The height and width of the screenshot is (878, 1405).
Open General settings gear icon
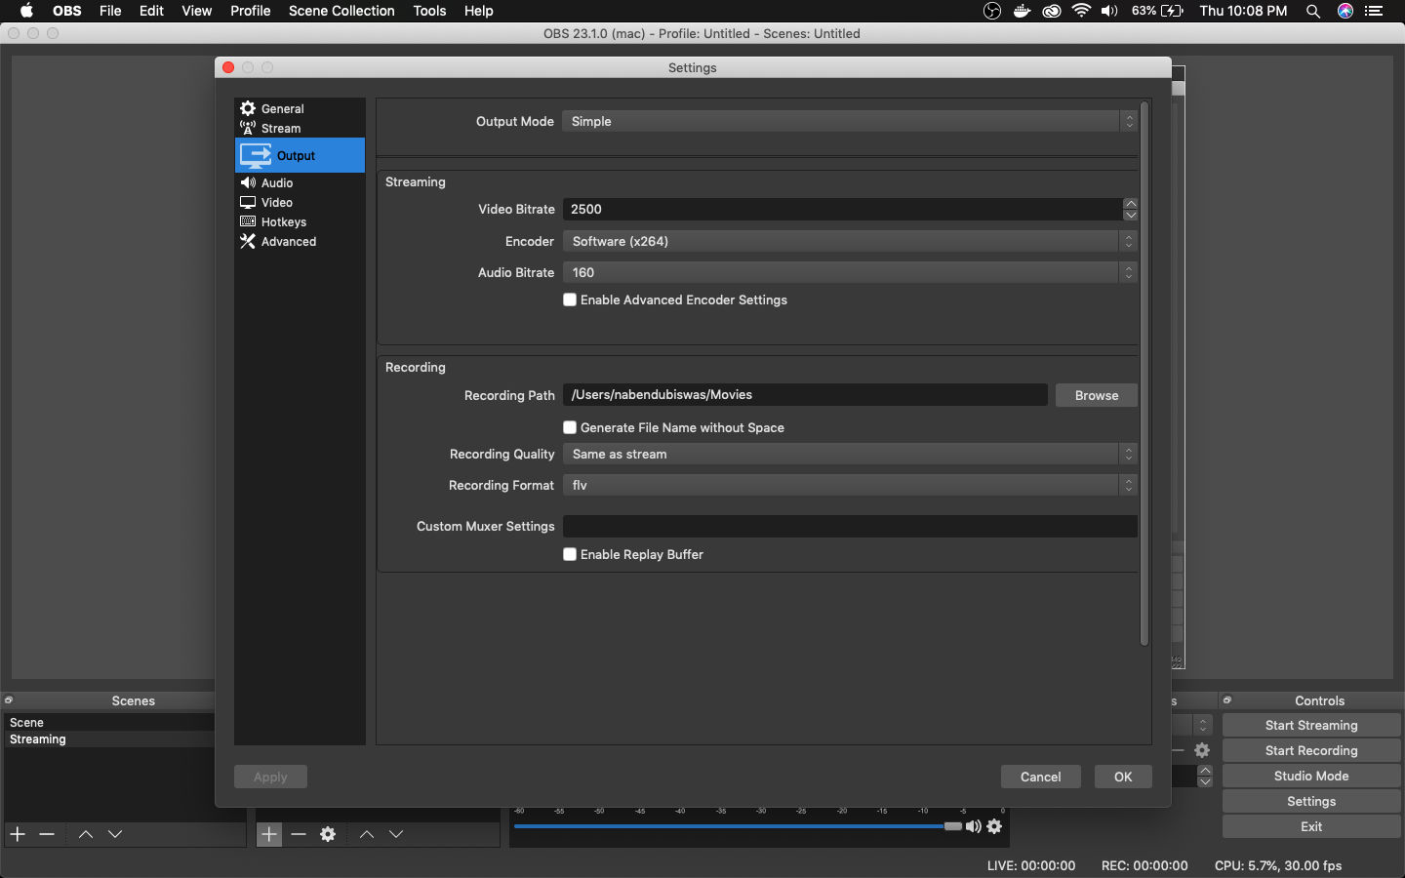248,108
